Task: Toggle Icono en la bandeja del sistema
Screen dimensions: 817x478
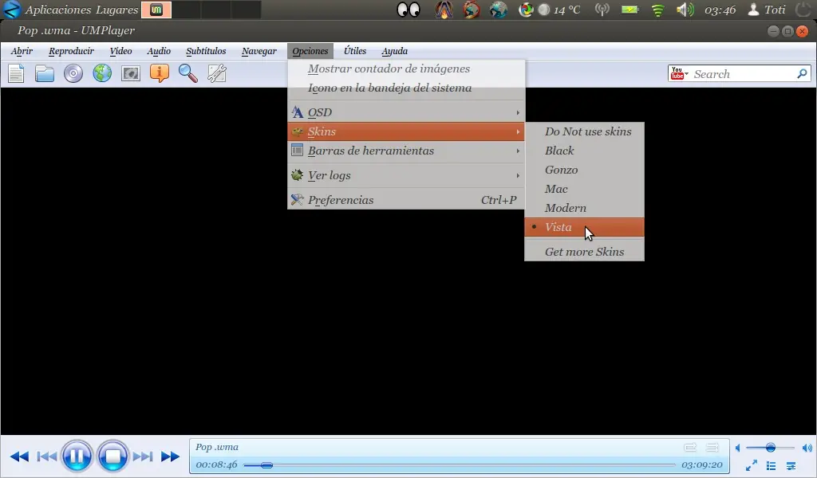Action: point(406,88)
